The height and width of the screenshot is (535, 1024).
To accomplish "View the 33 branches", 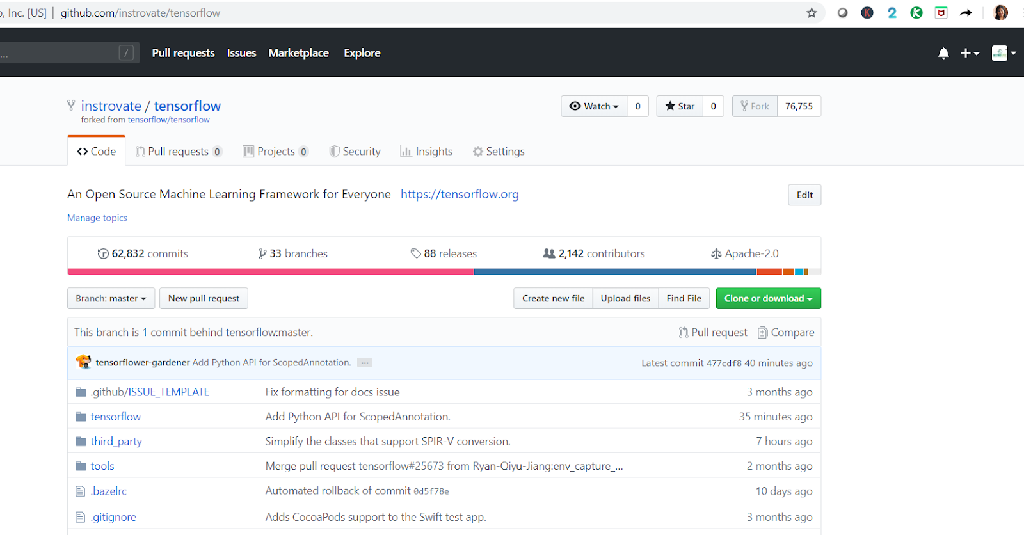I will (292, 253).
